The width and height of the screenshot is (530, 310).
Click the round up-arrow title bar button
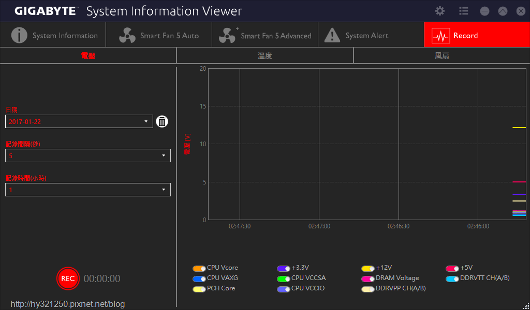pos(503,11)
